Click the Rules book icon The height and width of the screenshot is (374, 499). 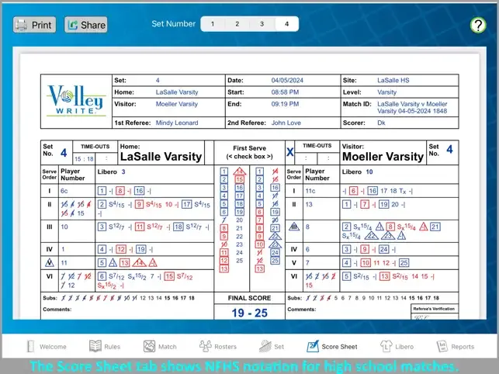95,346
